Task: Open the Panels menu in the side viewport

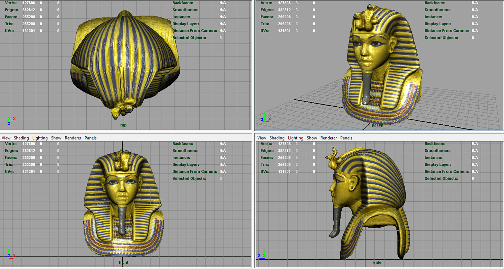Action: 346,138
